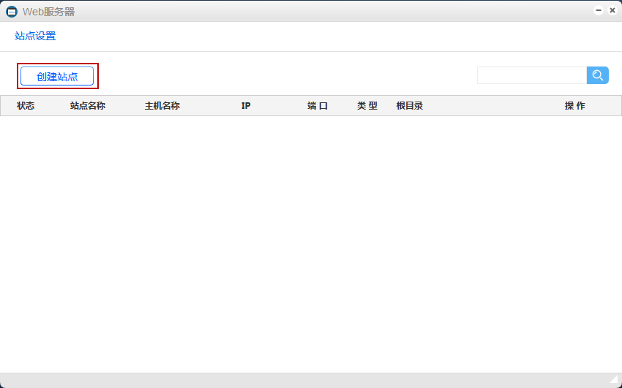Select the 状态 column header
The width and height of the screenshot is (622, 388).
(26, 106)
